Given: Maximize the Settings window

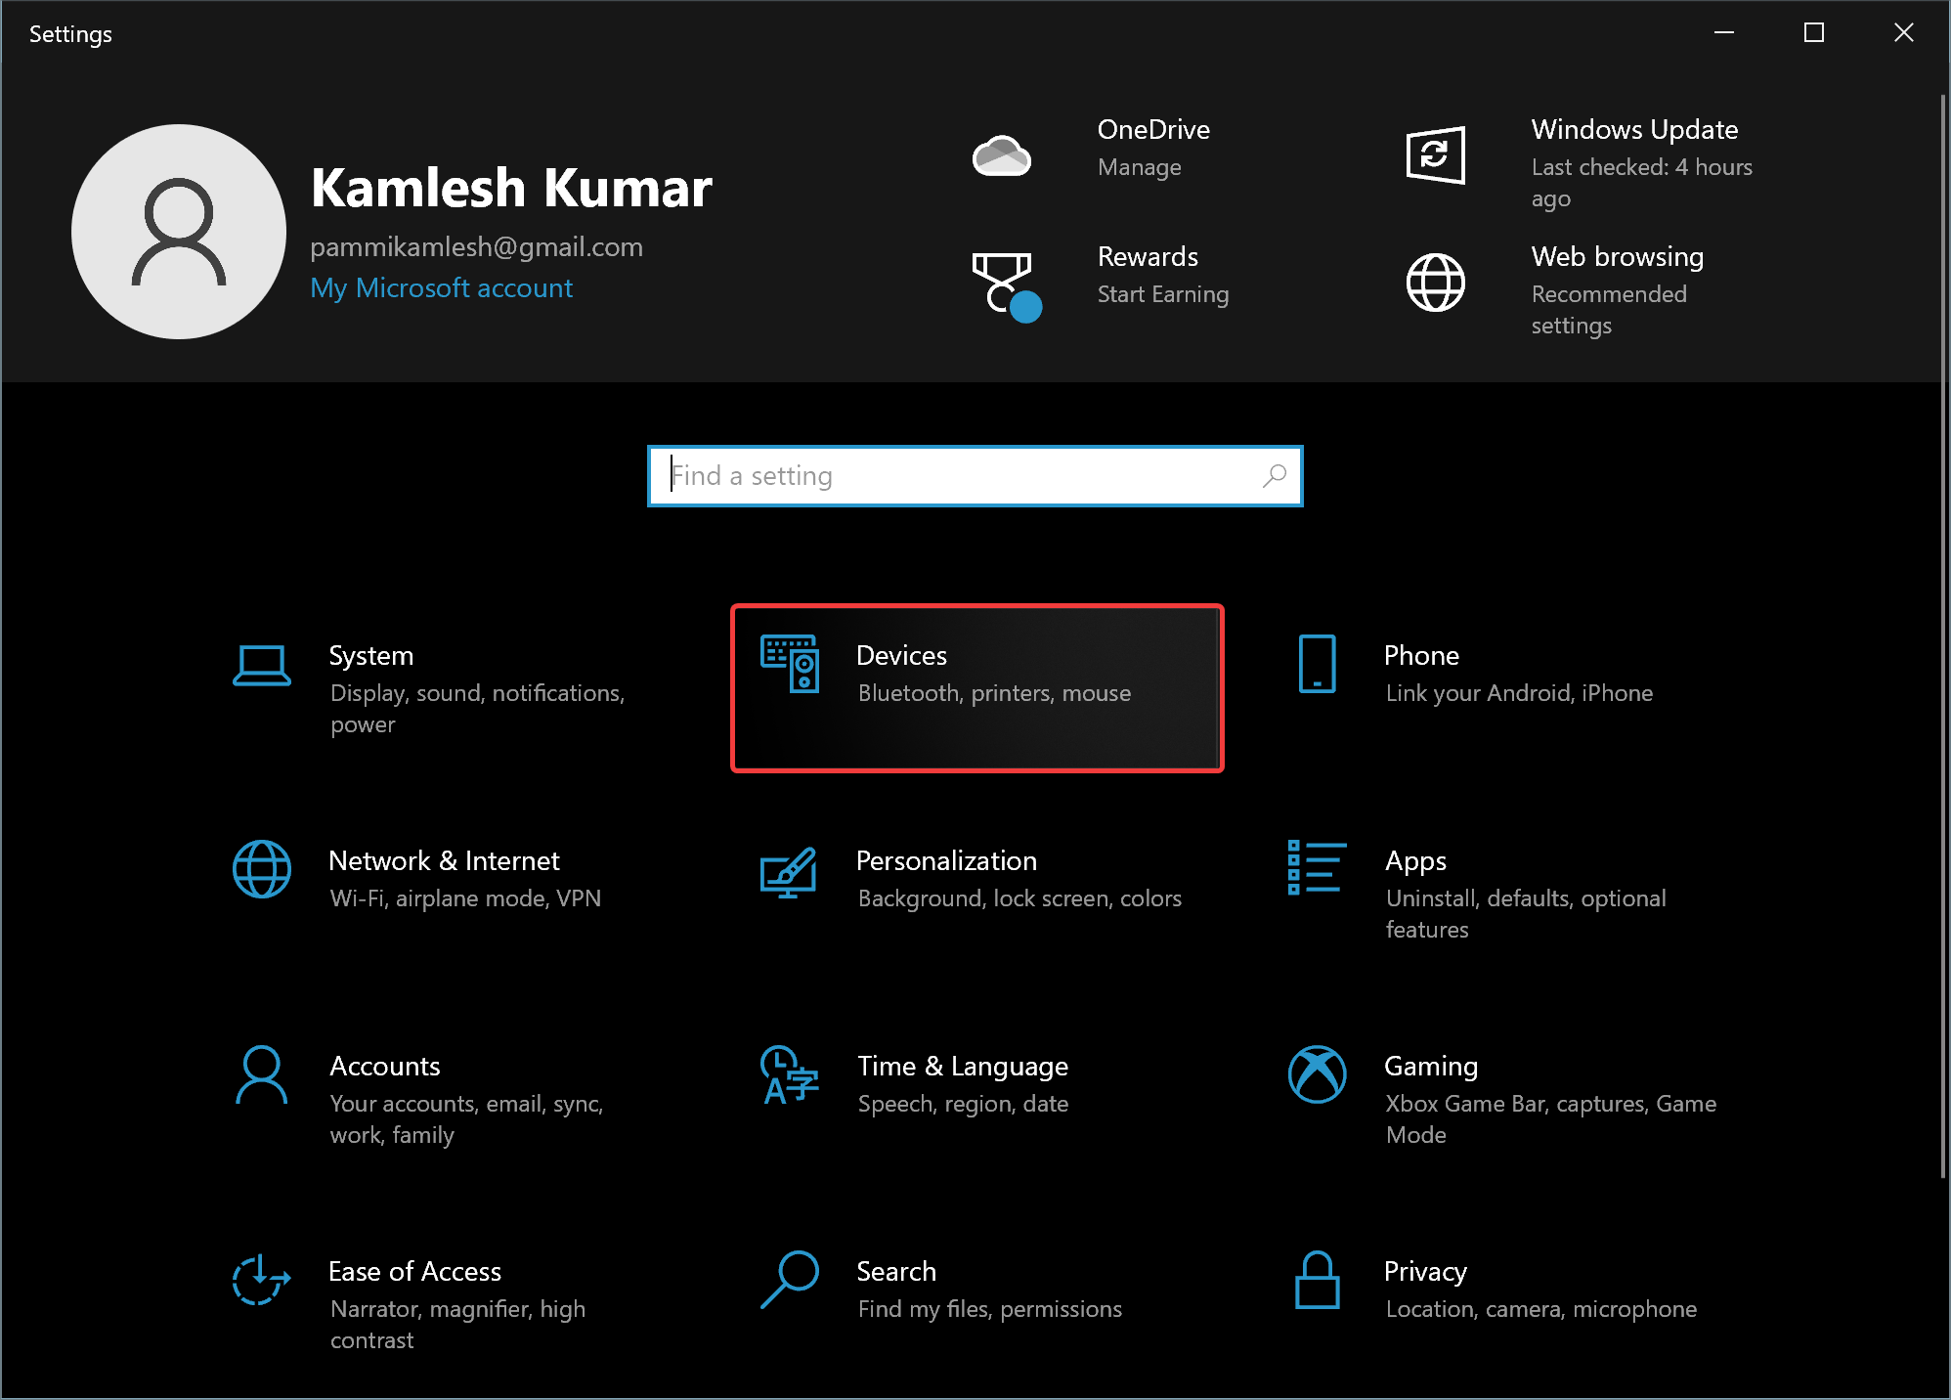Looking at the screenshot, I should [1814, 33].
